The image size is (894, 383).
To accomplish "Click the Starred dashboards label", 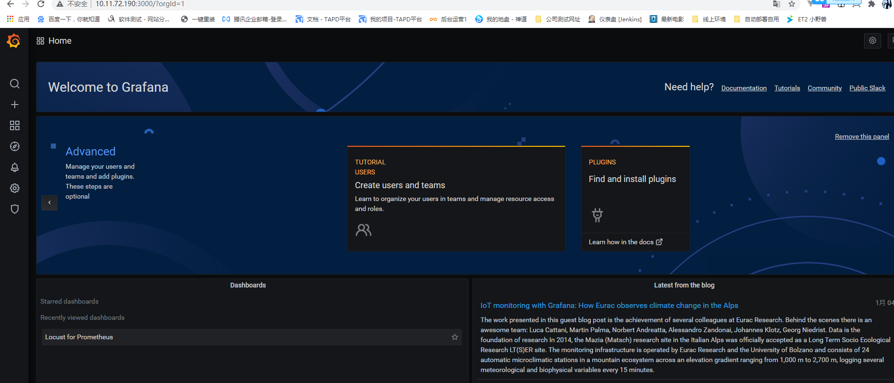I will click(x=69, y=301).
